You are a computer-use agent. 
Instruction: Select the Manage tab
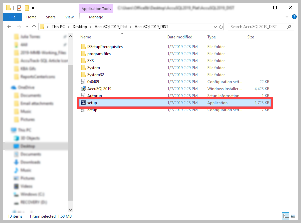pyautogui.click(x=96, y=17)
